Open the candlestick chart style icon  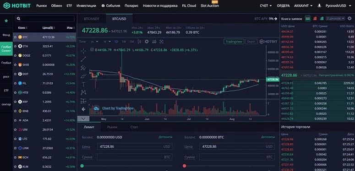139,42
